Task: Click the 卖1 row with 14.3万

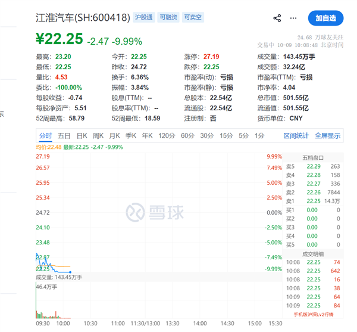Action: click(313, 201)
